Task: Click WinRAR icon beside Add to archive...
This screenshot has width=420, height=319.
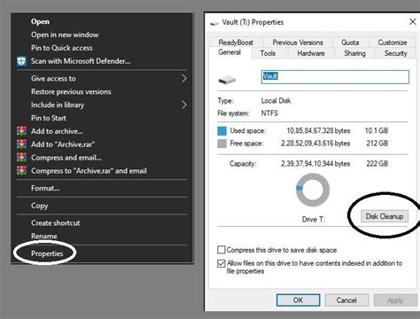Action: pyautogui.click(x=21, y=131)
